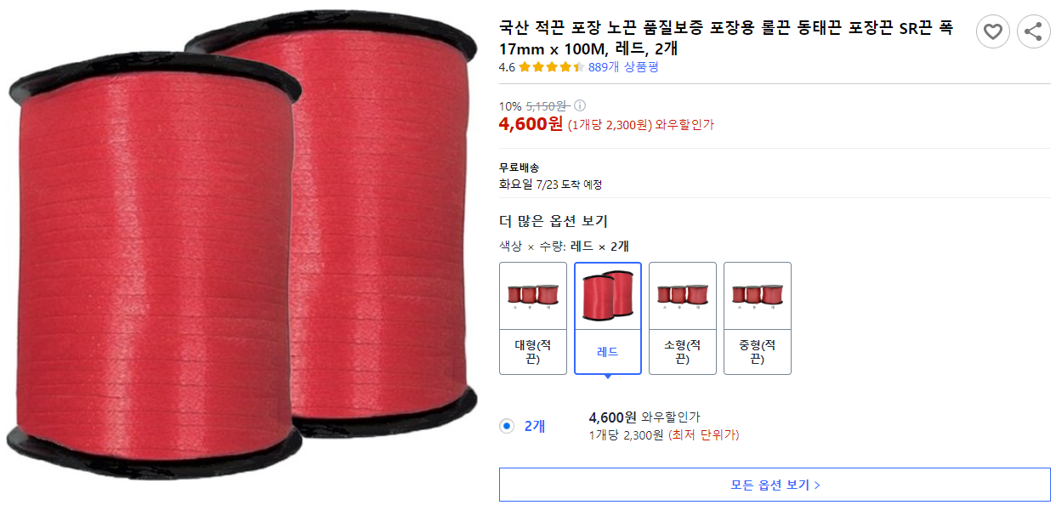Click the 더 많은 옵션 보기 heading

[554, 221]
